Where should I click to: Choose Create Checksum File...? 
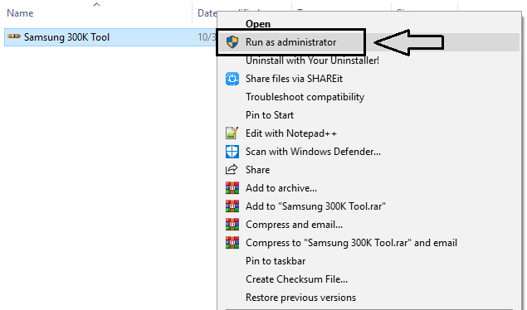(296, 279)
